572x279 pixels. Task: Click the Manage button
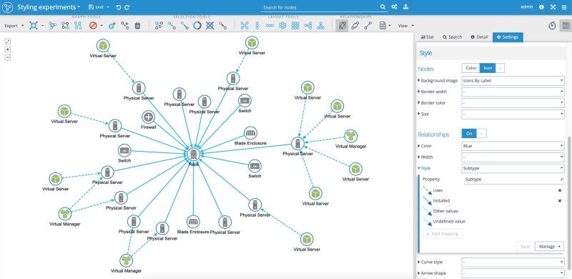pos(549,247)
